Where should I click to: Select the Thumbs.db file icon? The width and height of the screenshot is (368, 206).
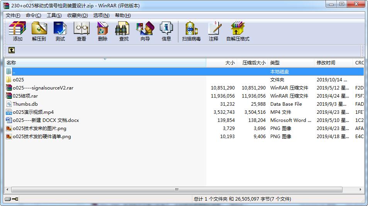coord(9,104)
